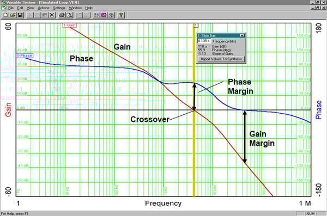Click the Venable logo toolbar icon
Image resolution: width=327 pixels, height=216 pixels.
[111, 15]
